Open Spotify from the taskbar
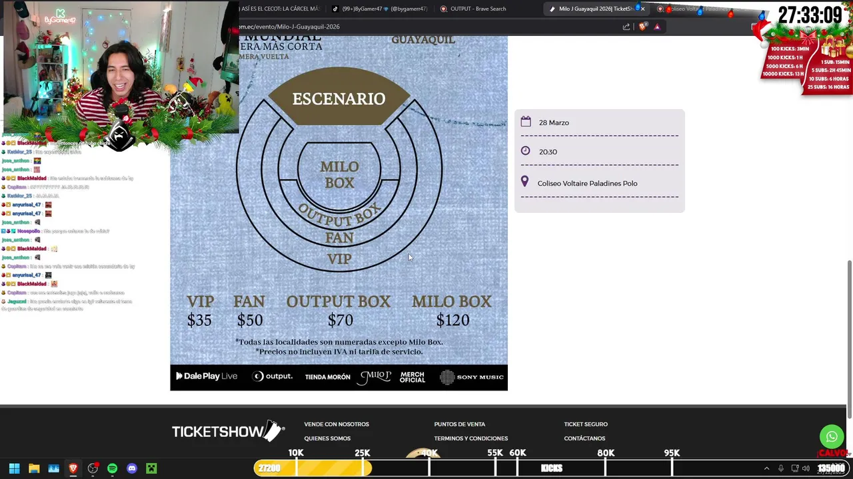853x479 pixels. coord(112,468)
